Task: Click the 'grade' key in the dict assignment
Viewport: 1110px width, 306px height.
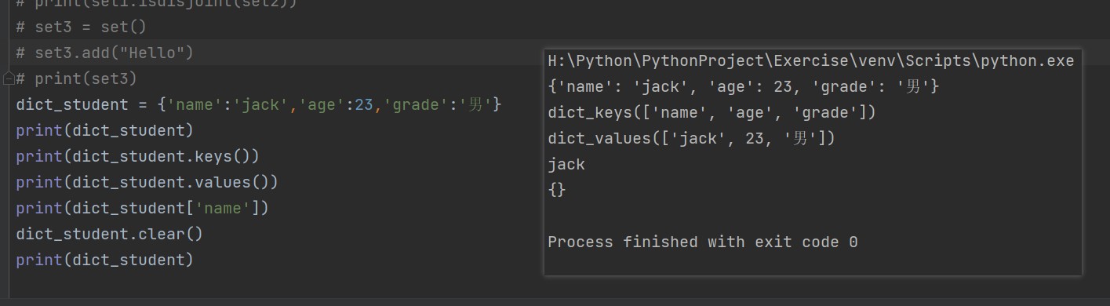Action: (x=415, y=104)
